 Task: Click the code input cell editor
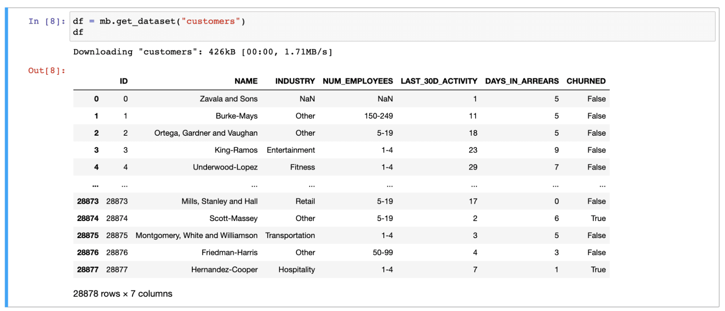[x=392, y=26]
